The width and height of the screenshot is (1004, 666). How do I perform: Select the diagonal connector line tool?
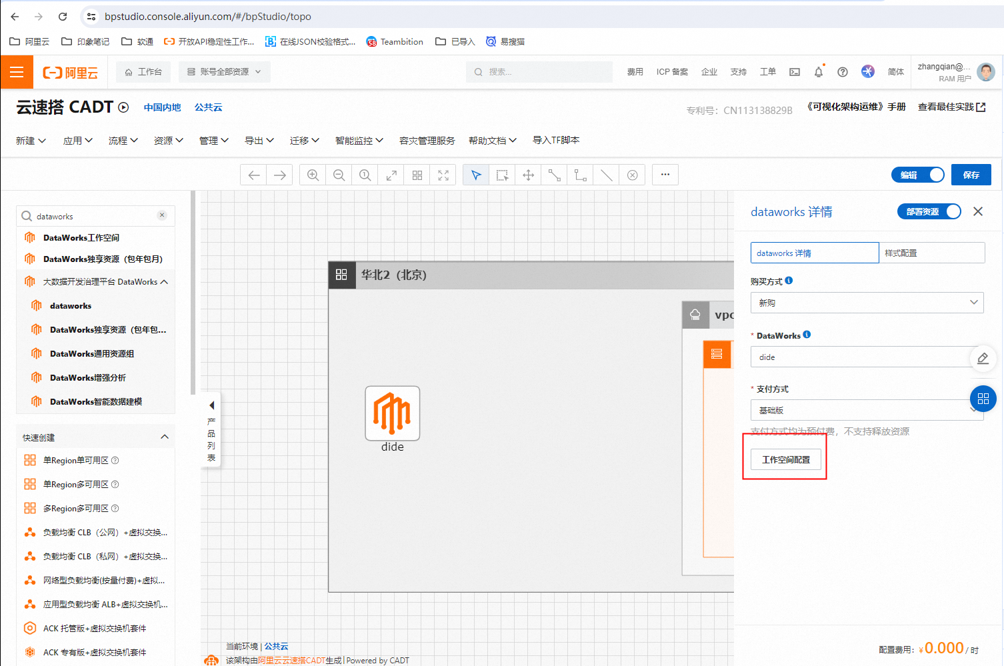click(x=554, y=175)
